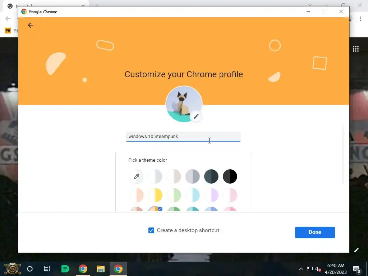
Task: Go back with the arrow in profile dialog
Action: [31, 25]
